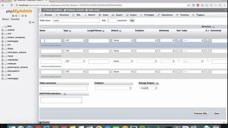Select bitnami_wordpress database in tree
The height and width of the screenshot is (128, 228).
click(16, 37)
